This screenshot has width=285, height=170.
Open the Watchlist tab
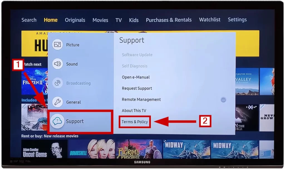pyautogui.click(x=210, y=19)
